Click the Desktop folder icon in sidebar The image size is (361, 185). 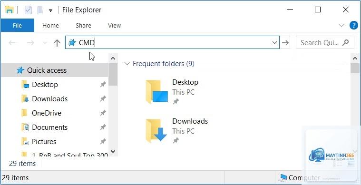pos(25,85)
